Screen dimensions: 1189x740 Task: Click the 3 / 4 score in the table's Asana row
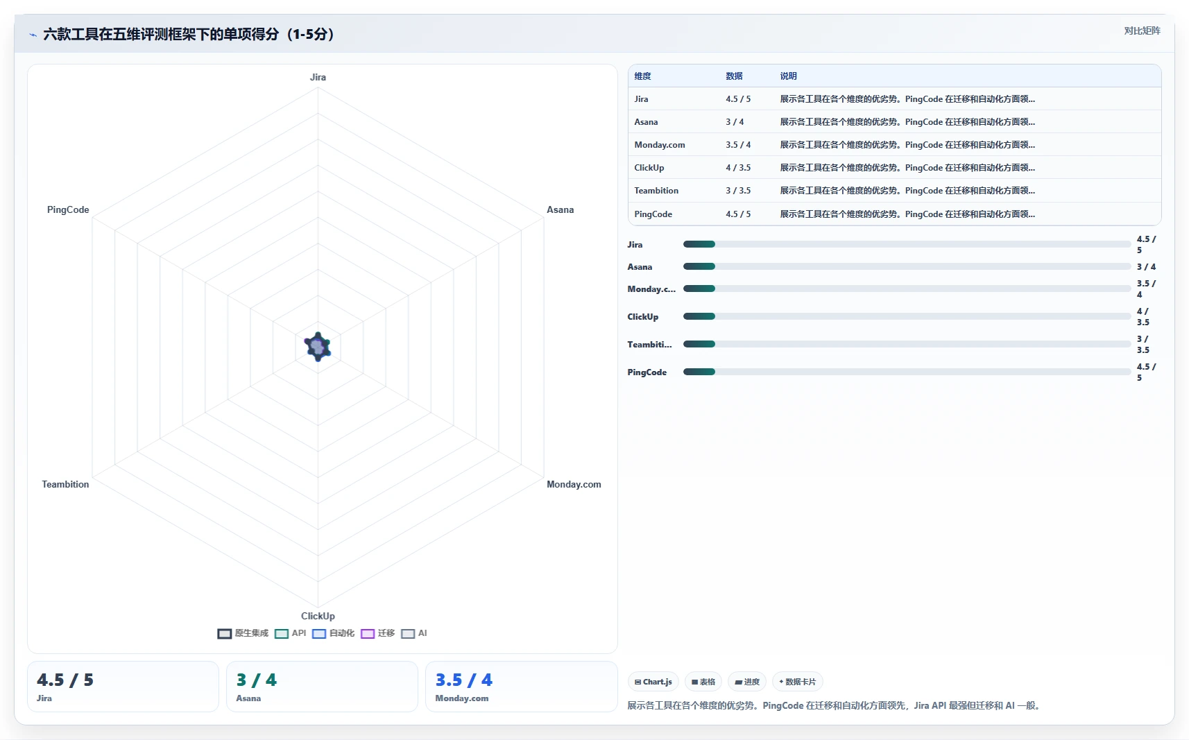(735, 122)
